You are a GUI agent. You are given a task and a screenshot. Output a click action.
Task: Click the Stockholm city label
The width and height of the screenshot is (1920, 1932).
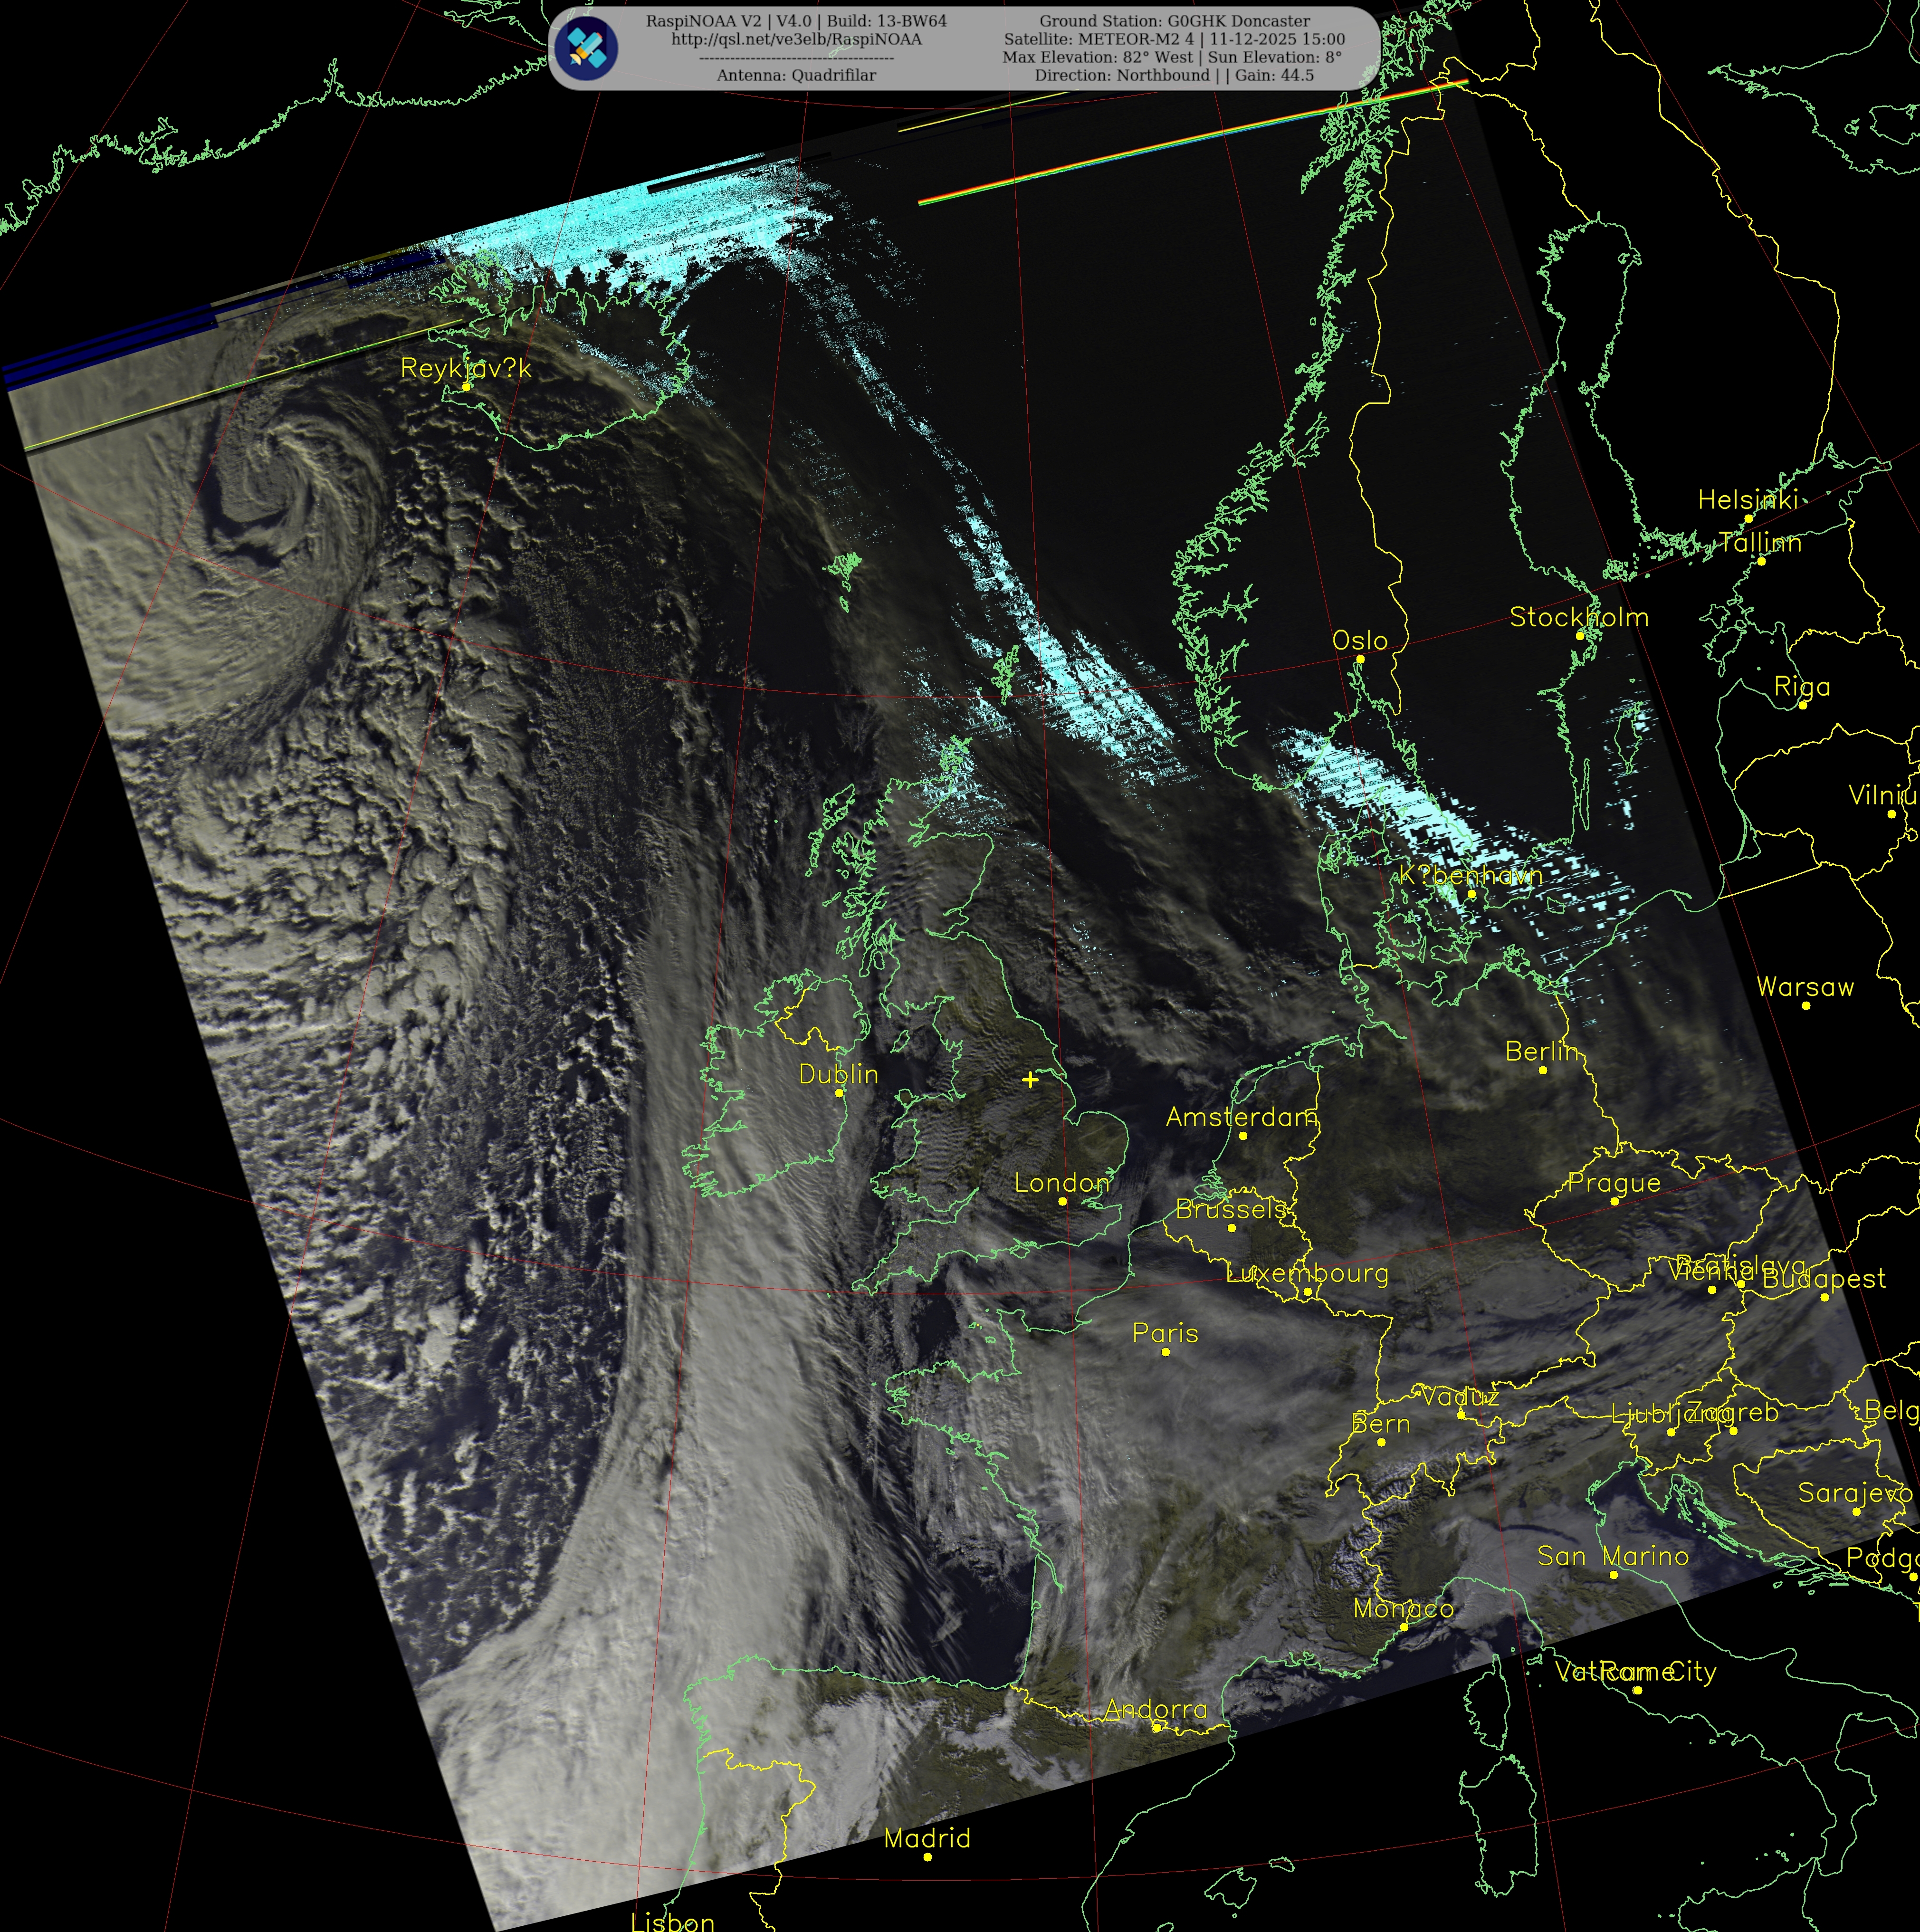coord(1578,617)
